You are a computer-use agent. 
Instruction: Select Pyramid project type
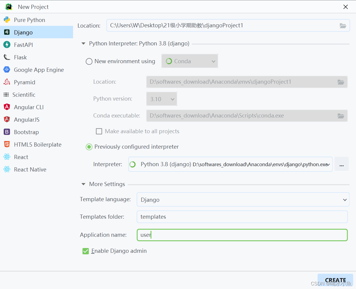tap(36, 82)
